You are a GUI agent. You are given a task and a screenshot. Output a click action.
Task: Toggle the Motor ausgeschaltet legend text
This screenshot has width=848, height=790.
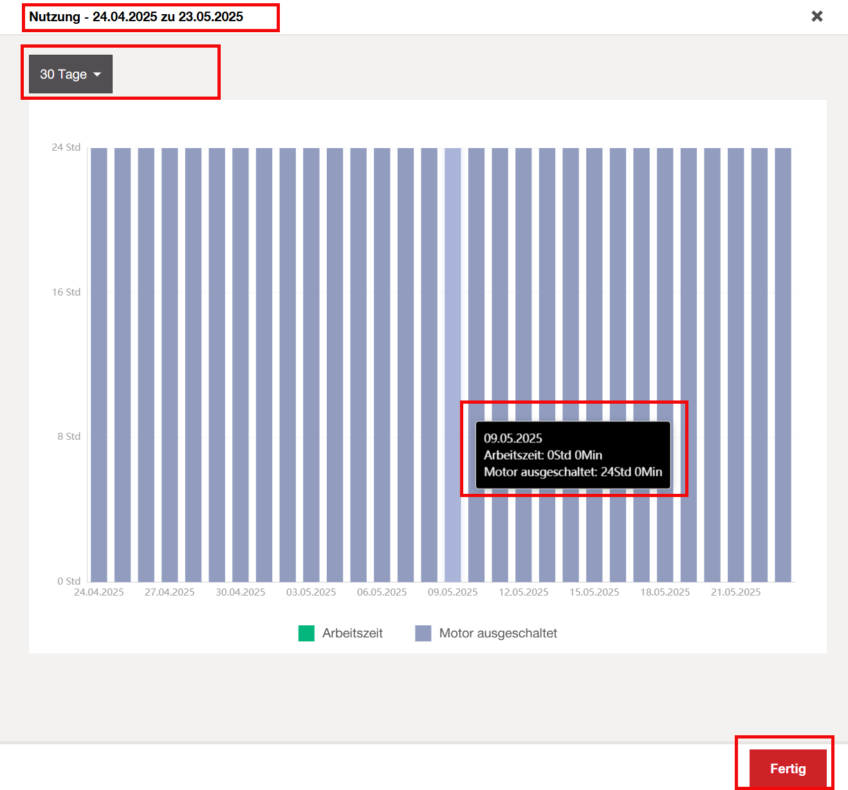[497, 634]
